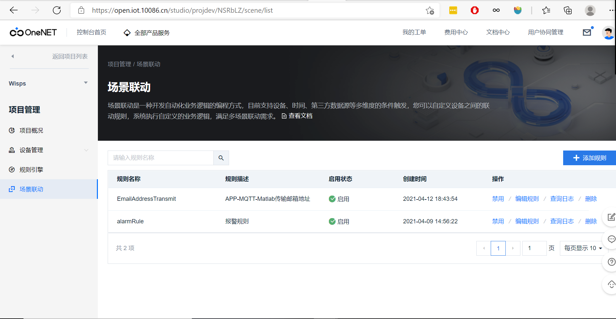Screen dimensions: 616x319
Task: Select the 场景联动 sidebar icon
Action: coord(12,189)
